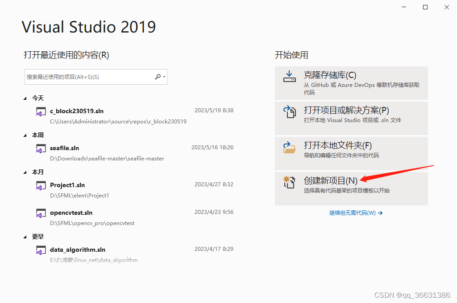The height and width of the screenshot is (303, 457).
Task: Select the 本月 (This Month) group header
Action: [38, 172]
